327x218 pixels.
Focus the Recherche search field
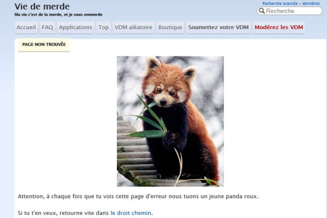[x=289, y=11]
